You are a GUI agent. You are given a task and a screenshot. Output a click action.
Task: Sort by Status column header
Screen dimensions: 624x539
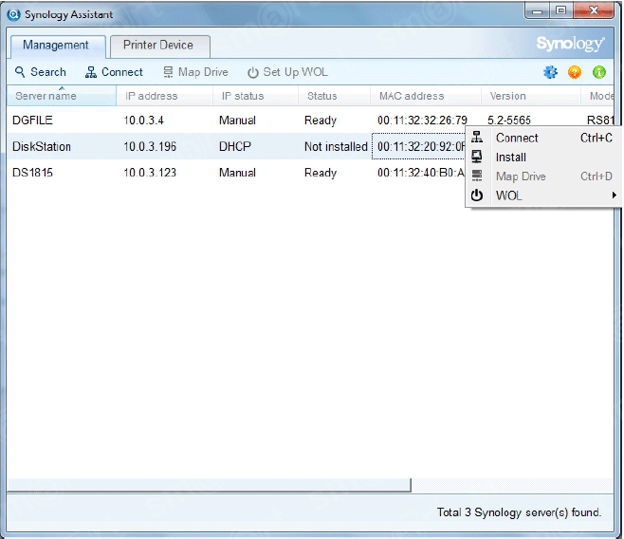pos(334,96)
